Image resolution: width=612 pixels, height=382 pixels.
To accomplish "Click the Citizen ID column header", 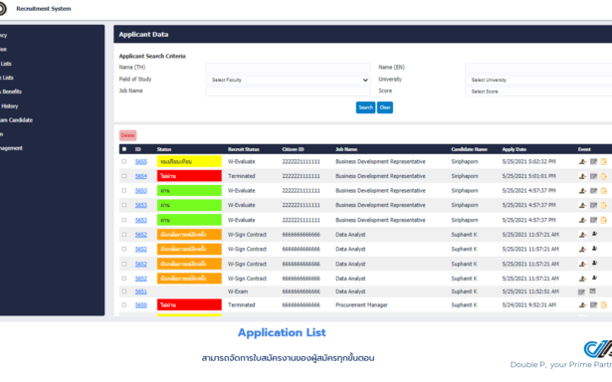I will coord(294,149).
